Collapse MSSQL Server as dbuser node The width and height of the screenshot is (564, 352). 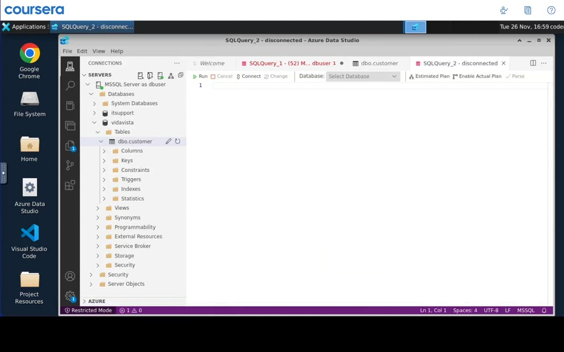pos(88,85)
